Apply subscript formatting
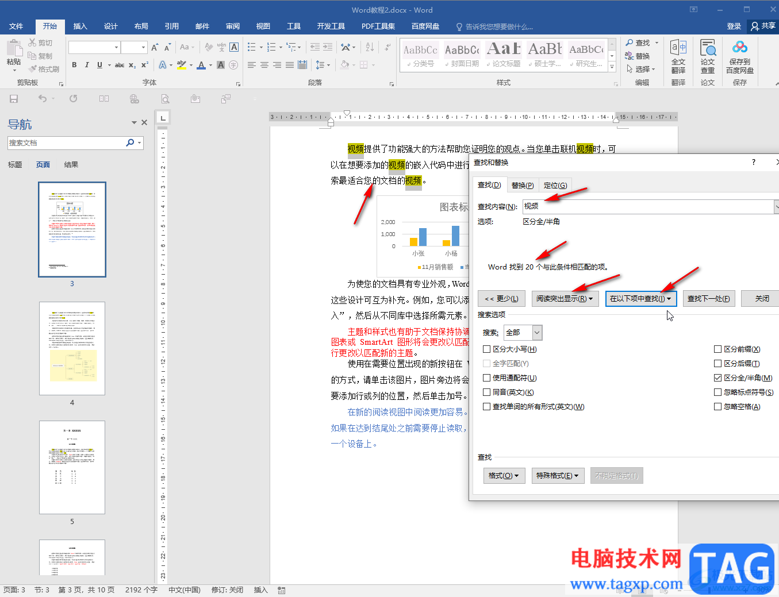This screenshot has width=779, height=597. pos(132,65)
